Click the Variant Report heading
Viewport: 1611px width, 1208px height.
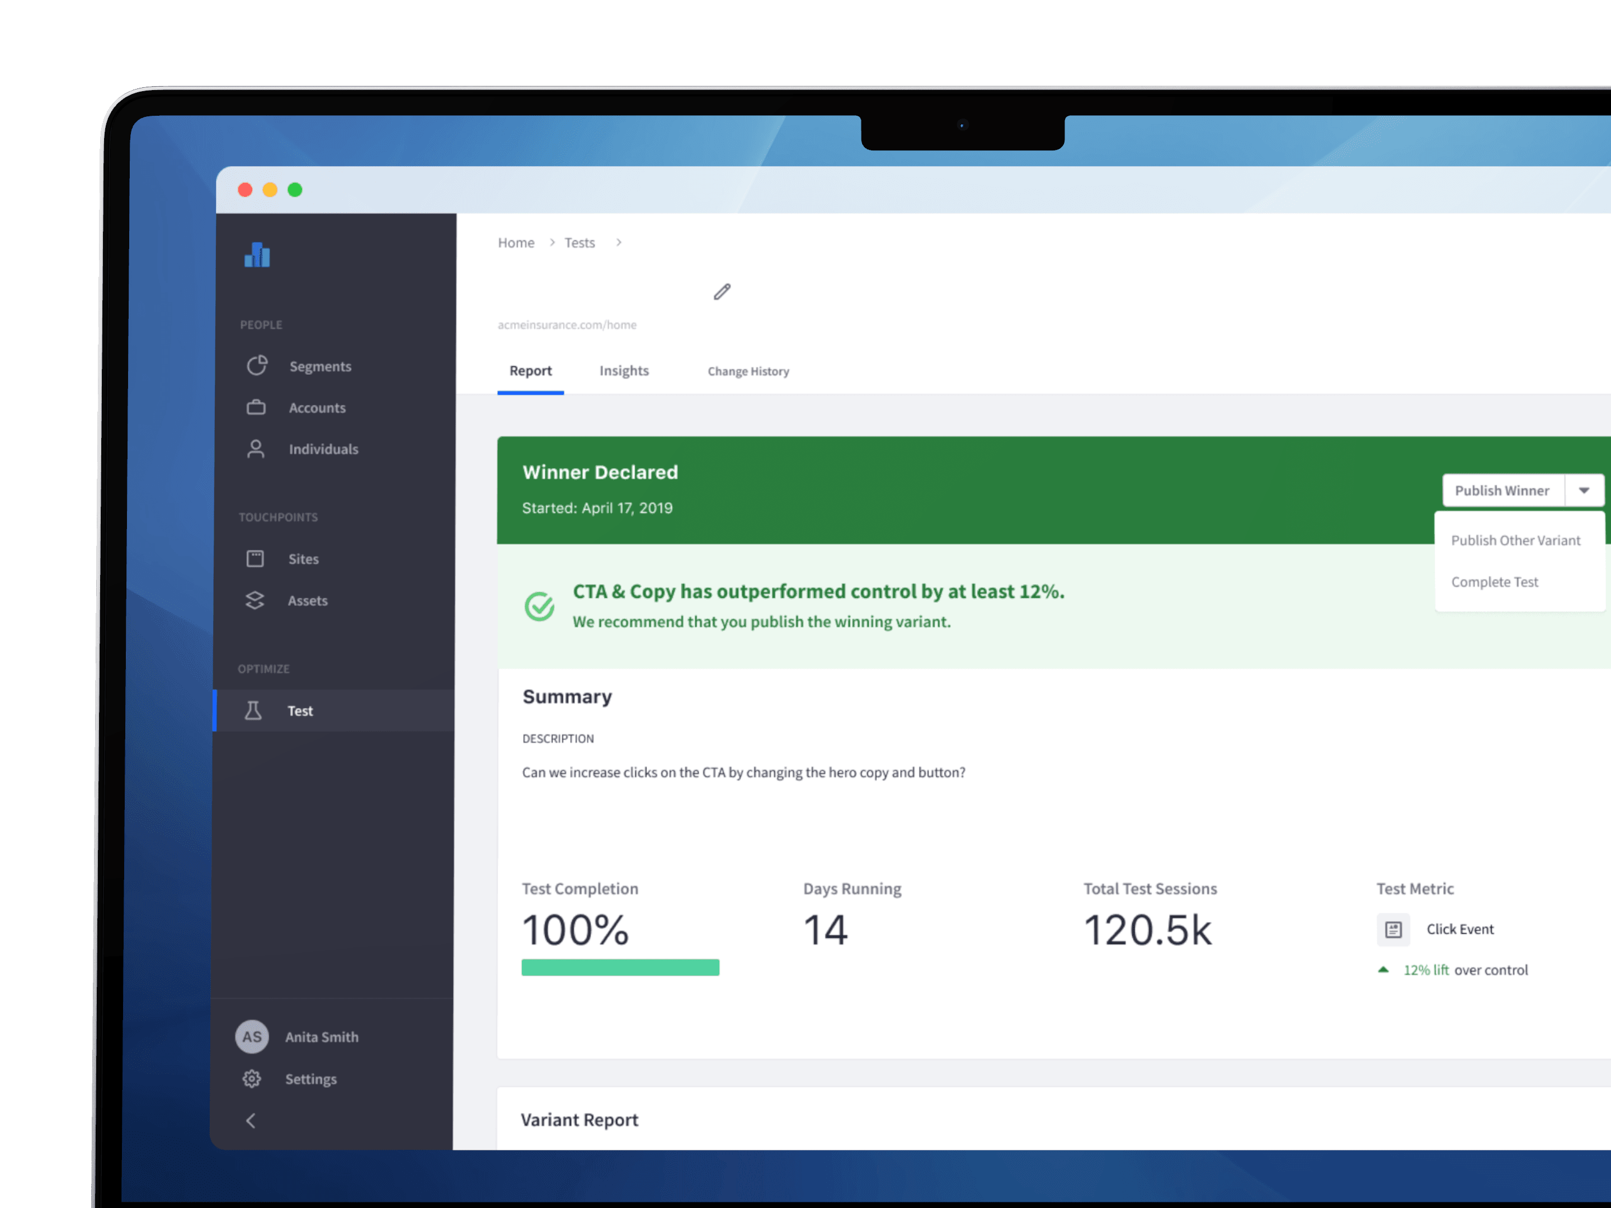coord(579,1120)
